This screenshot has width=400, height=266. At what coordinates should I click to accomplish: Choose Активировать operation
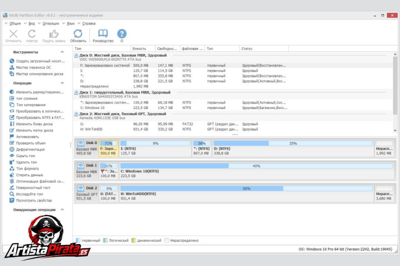coord(24,137)
